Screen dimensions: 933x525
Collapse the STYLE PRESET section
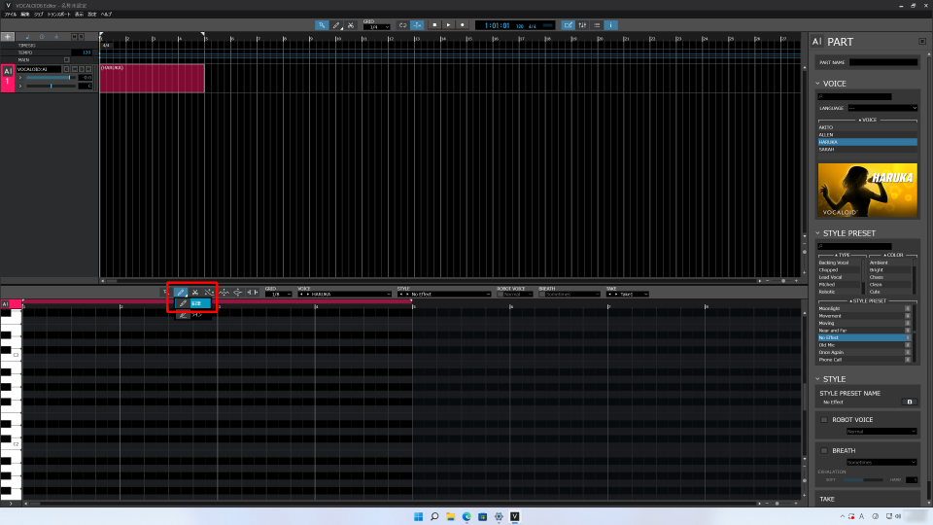click(x=817, y=233)
